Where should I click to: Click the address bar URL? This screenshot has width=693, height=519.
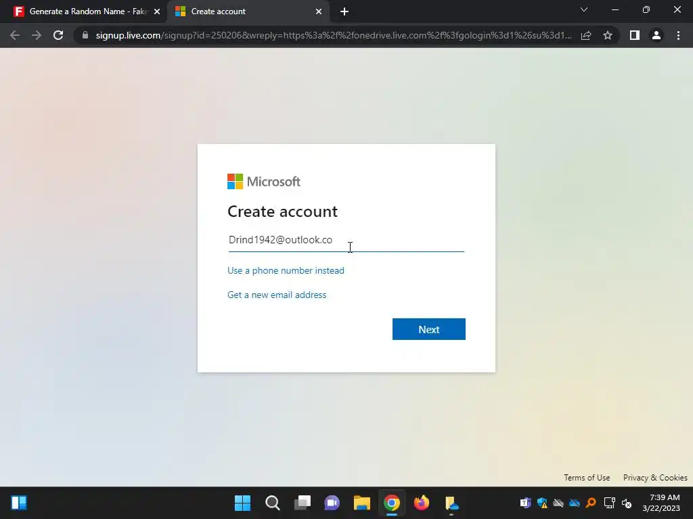(x=334, y=35)
